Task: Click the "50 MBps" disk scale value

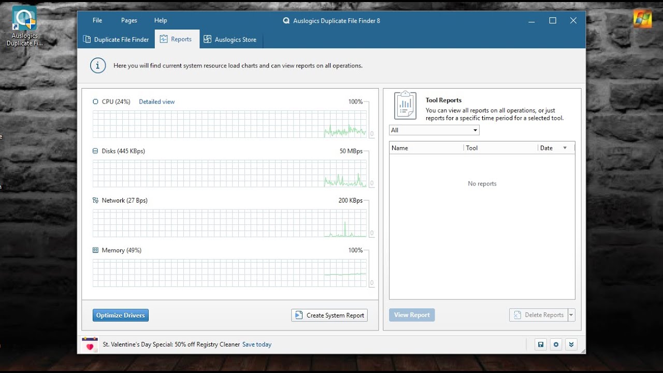Action: tap(351, 151)
